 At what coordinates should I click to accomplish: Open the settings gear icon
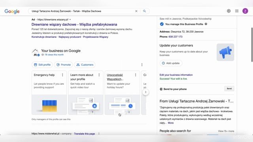[x=228, y=11]
